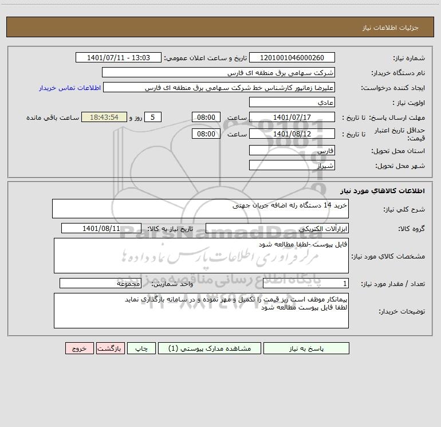
Task: Click the حداقل تاریخ اعتبار قیمت label
Action: click(x=400, y=134)
